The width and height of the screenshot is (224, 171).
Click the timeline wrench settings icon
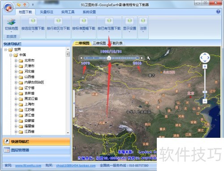coord(148,58)
